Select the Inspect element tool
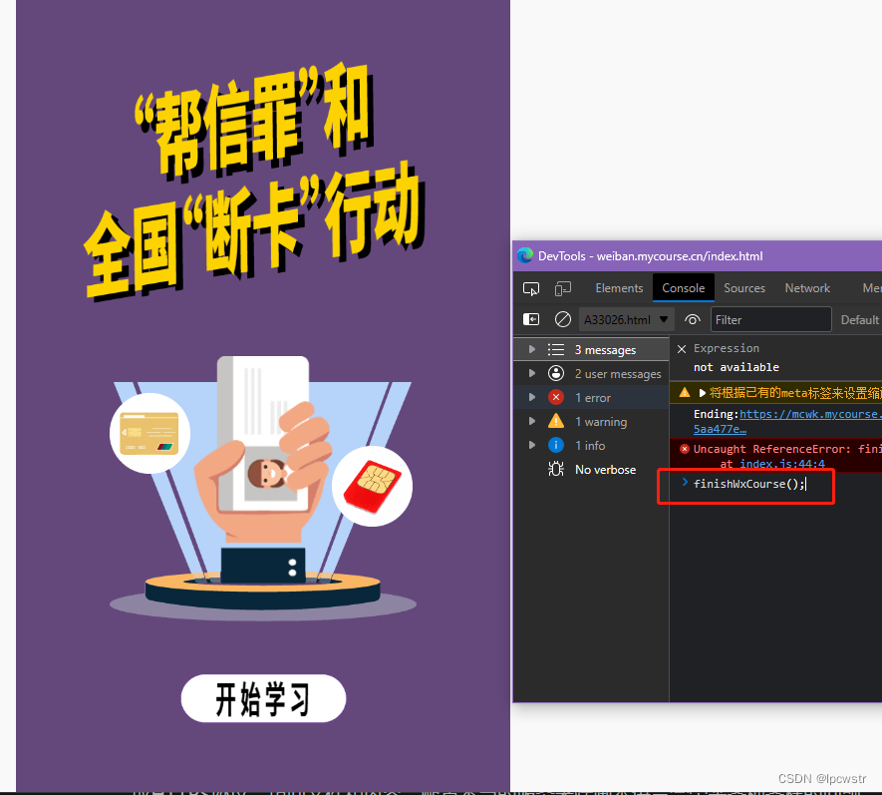 [531, 288]
